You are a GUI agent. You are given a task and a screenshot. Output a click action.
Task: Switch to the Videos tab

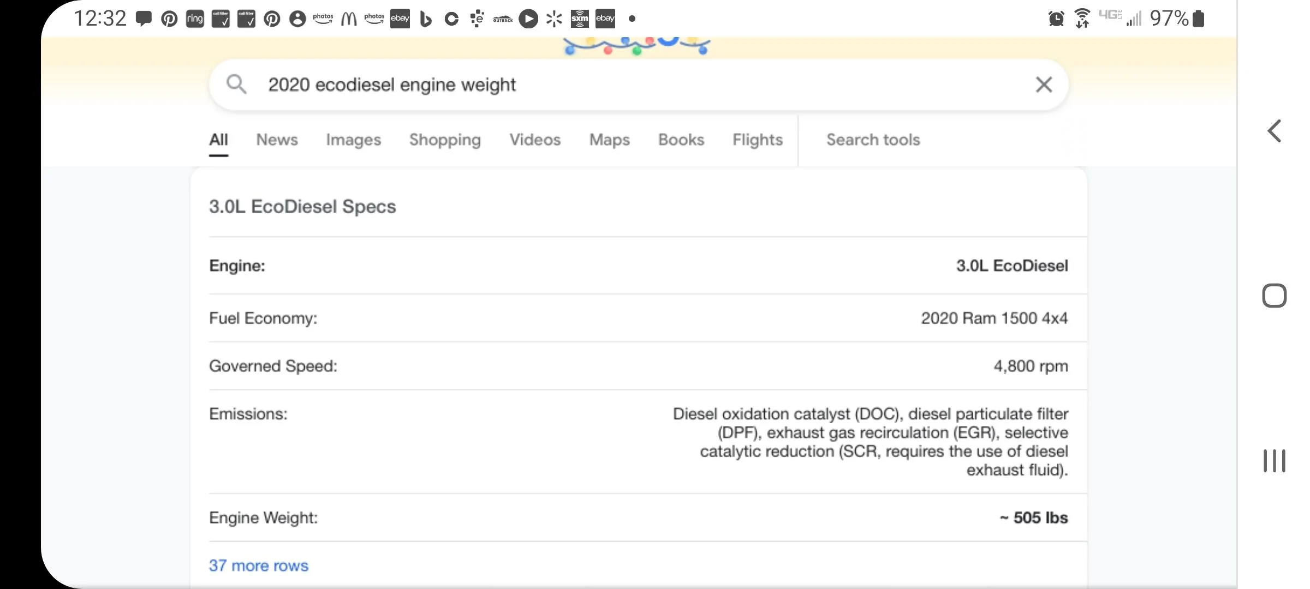[x=535, y=140]
